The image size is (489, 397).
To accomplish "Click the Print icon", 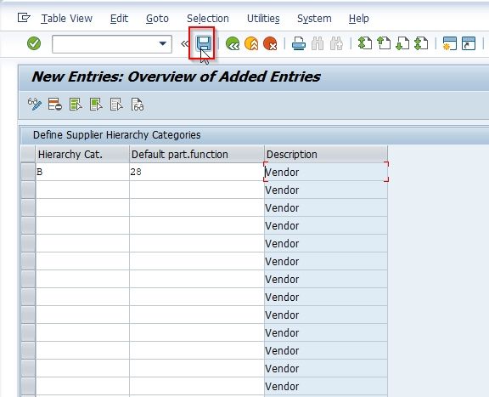I will (x=299, y=43).
